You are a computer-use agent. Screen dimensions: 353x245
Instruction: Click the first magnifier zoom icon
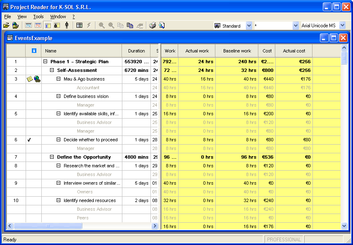(x=102, y=26)
